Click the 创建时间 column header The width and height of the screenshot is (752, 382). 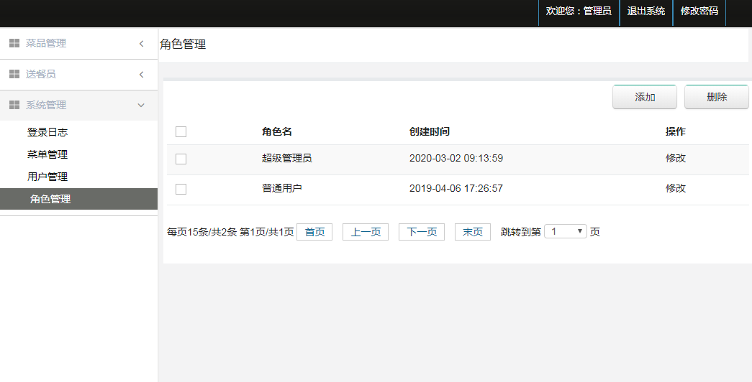coord(429,131)
